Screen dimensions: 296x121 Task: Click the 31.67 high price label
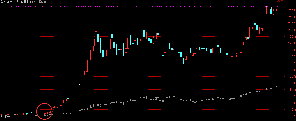click(274, 8)
